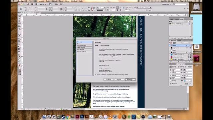This screenshot has height=120, width=213.
Task: Click the linked image row in Links panel
Action: coord(180,24)
